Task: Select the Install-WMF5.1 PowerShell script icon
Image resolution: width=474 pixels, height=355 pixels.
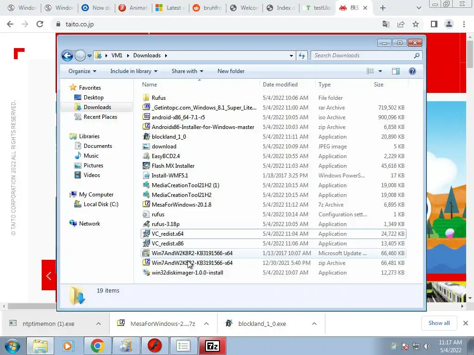Action: coord(146,175)
